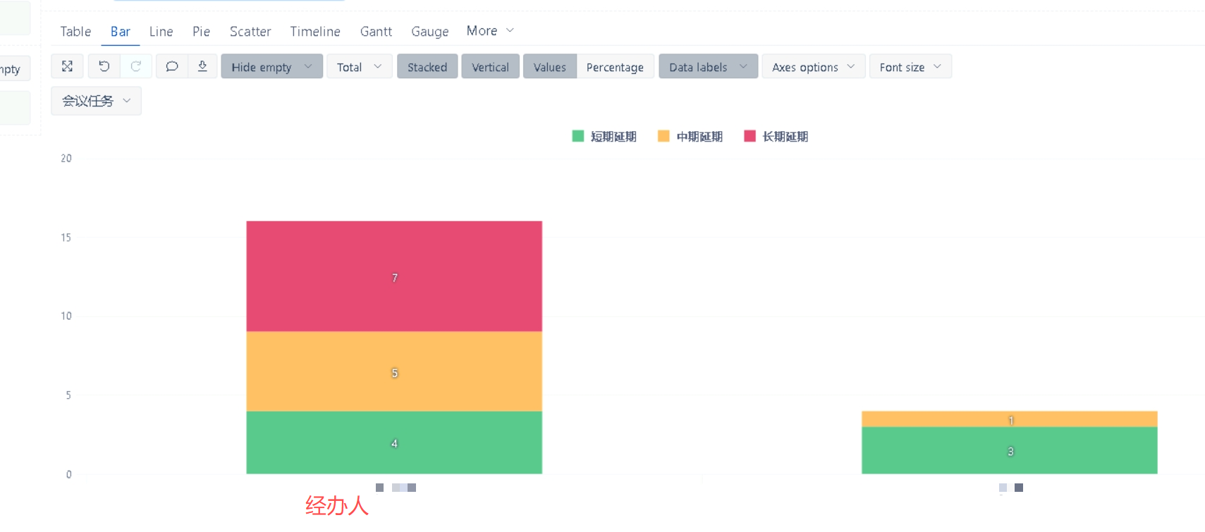Expand the Axes options dropdown
The width and height of the screenshot is (1205, 532).
coord(813,67)
